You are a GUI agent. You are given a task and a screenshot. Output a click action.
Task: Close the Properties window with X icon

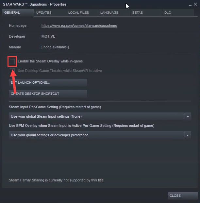(x=195, y=4)
